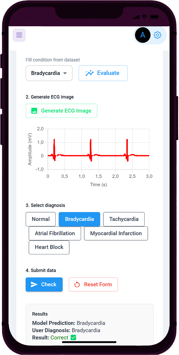Viewport: 179px width, 355px height.
Task: Expand the Bradycardia condition dropdown arrow
Action: 65,73
